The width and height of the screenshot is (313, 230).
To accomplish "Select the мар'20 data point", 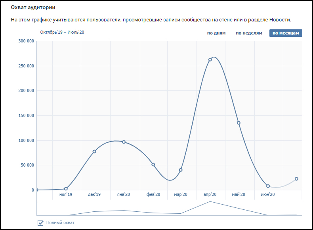I will pyautogui.click(x=181, y=170).
